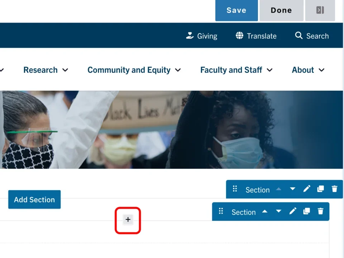Image resolution: width=344 pixels, height=258 pixels.
Task: Click the plus icon to add content
Action: click(128, 220)
